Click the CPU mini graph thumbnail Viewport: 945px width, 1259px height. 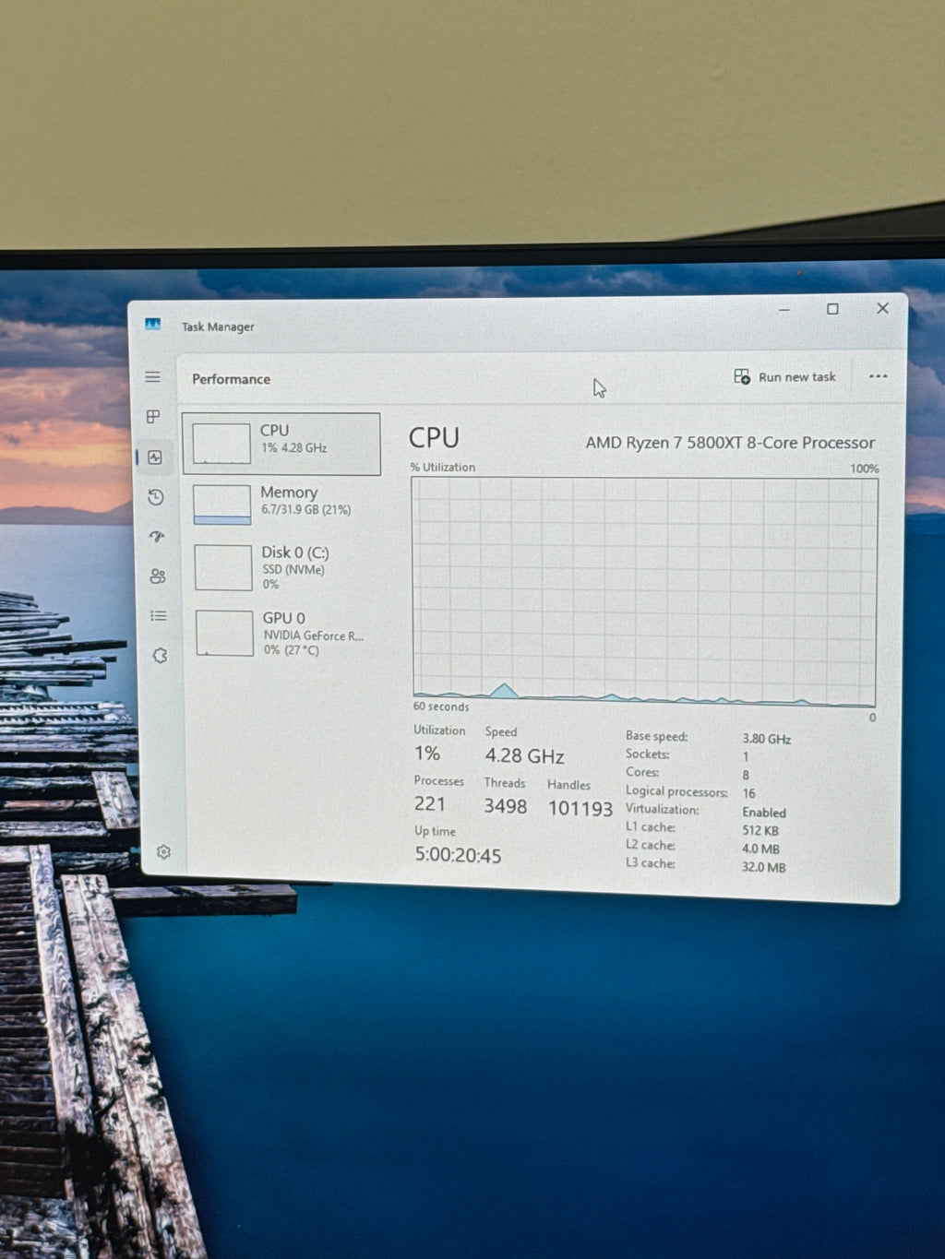click(x=221, y=444)
